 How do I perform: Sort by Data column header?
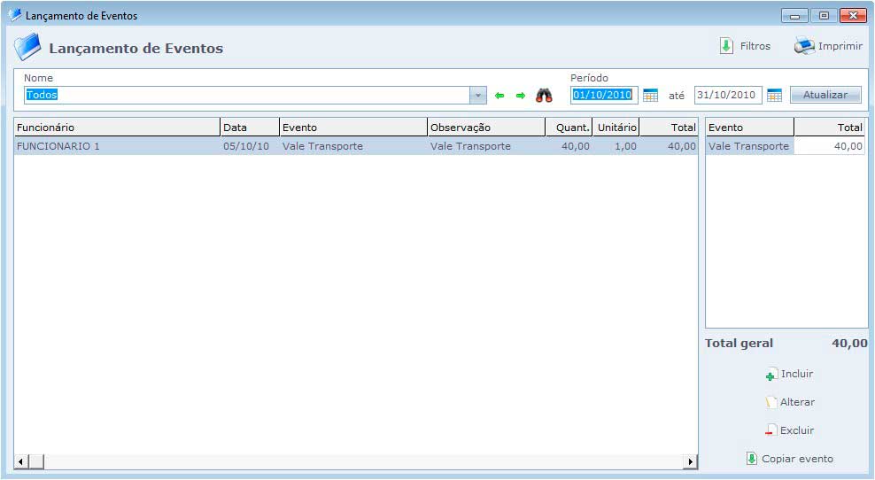[249, 128]
